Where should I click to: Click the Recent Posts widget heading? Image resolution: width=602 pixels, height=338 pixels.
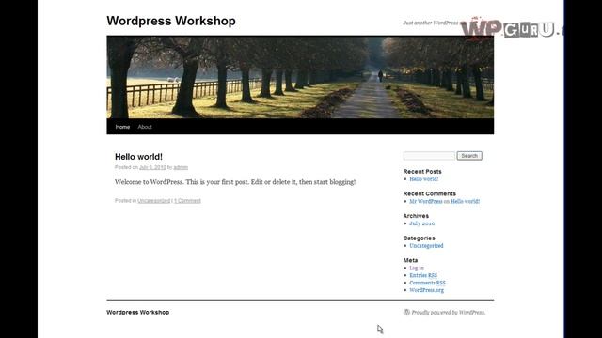pos(422,171)
